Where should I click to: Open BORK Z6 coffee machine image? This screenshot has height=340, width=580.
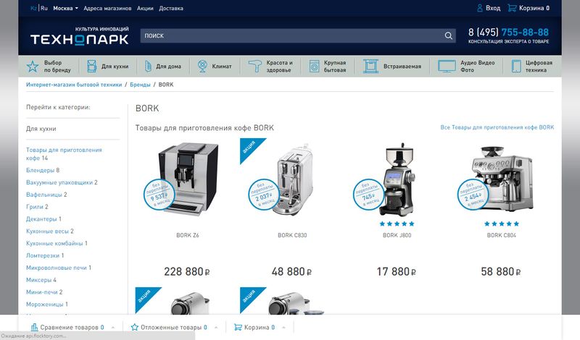coord(188,179)
